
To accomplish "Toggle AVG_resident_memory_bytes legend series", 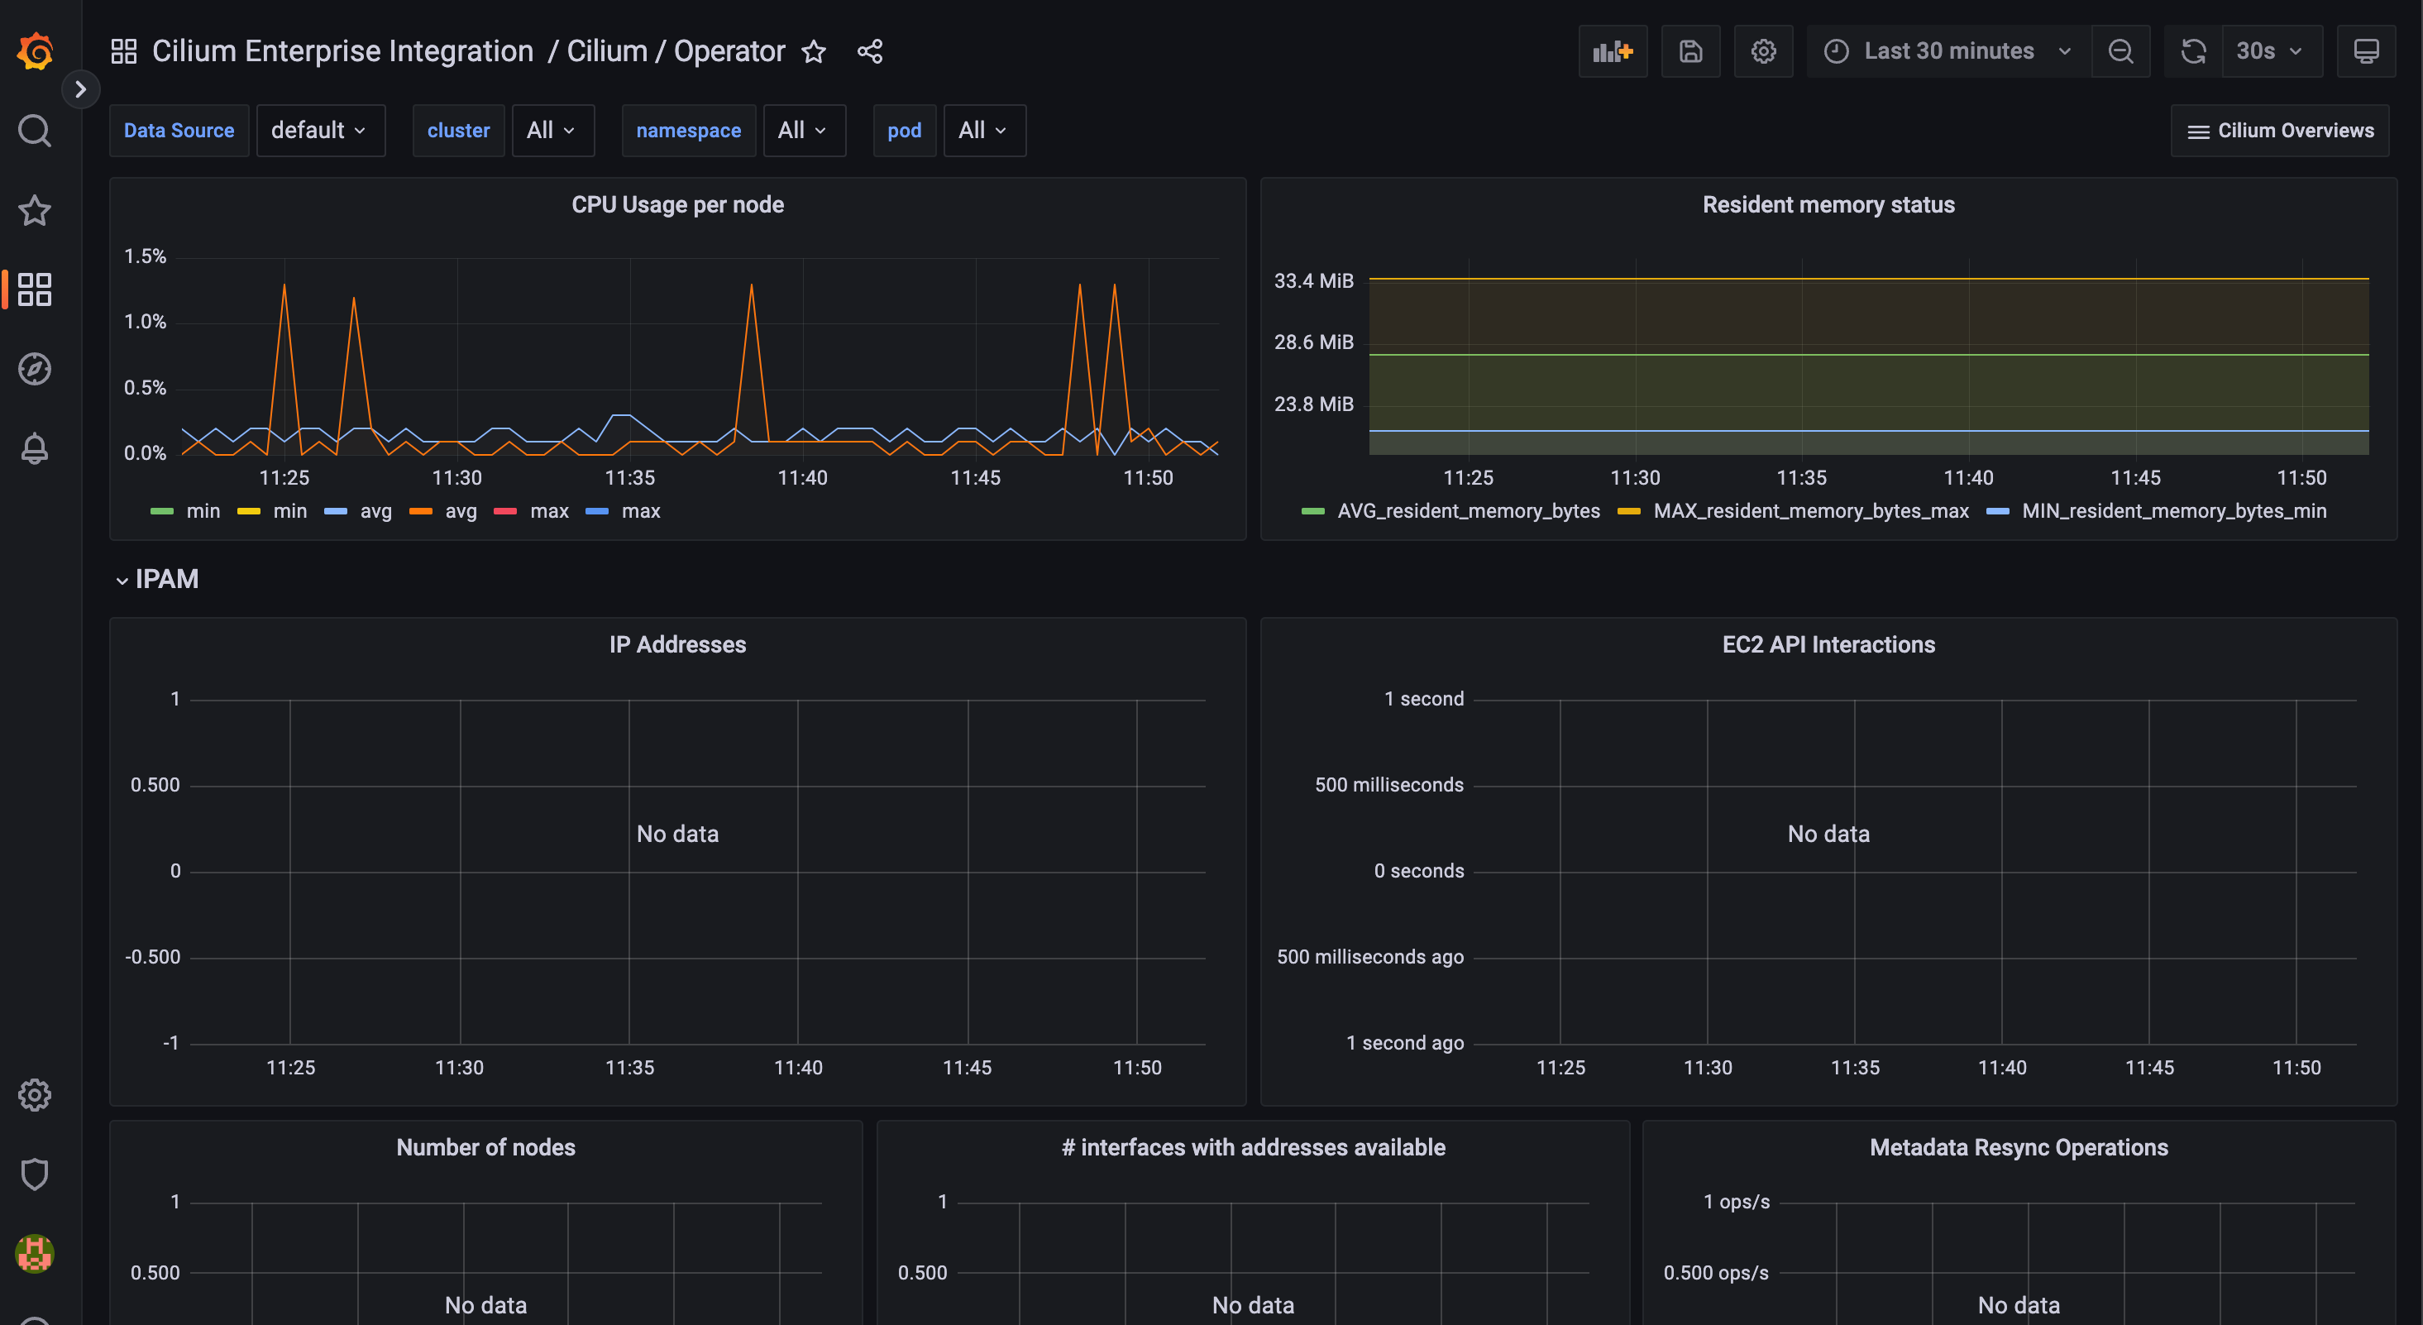I will point(1467,511).
